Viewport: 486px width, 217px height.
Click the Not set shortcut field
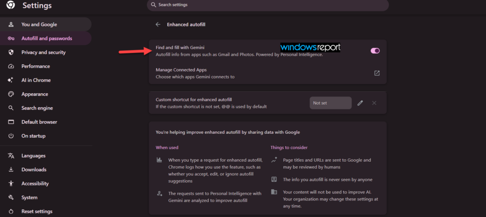pyautogui.click(x=330, y=103)
